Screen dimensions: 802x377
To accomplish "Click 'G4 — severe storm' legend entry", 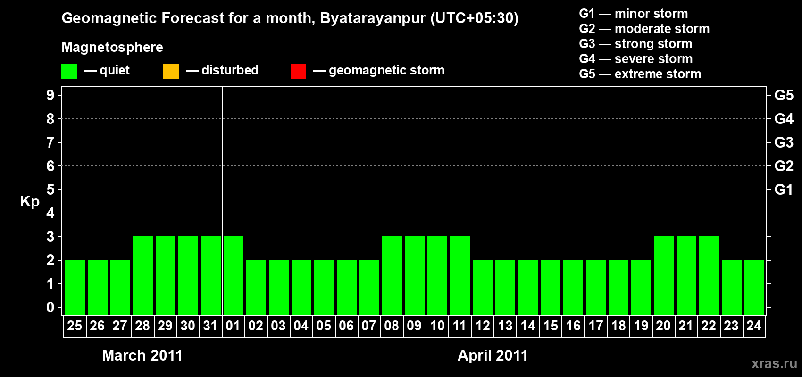I will click(635, 59).
